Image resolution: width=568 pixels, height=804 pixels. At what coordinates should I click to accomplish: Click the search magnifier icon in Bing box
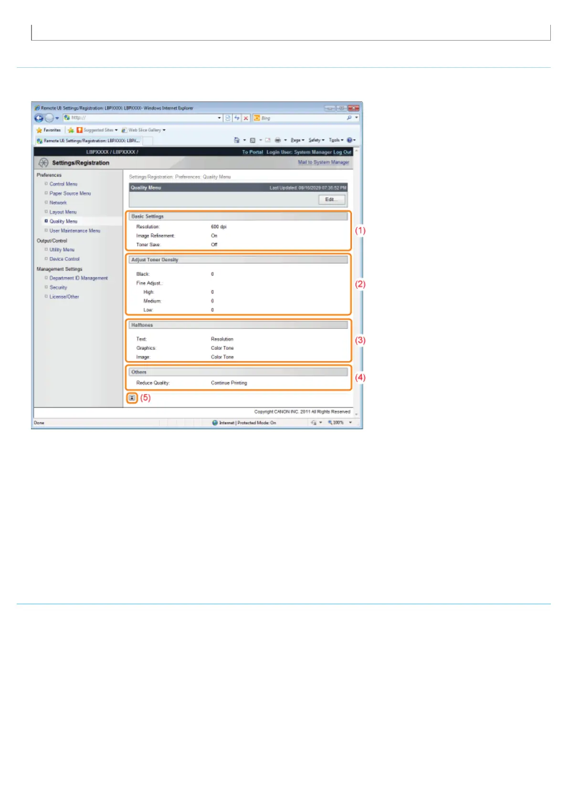click(349, 117)
